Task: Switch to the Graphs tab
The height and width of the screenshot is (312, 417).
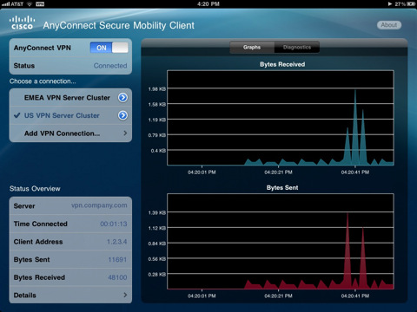Action: 252,47
